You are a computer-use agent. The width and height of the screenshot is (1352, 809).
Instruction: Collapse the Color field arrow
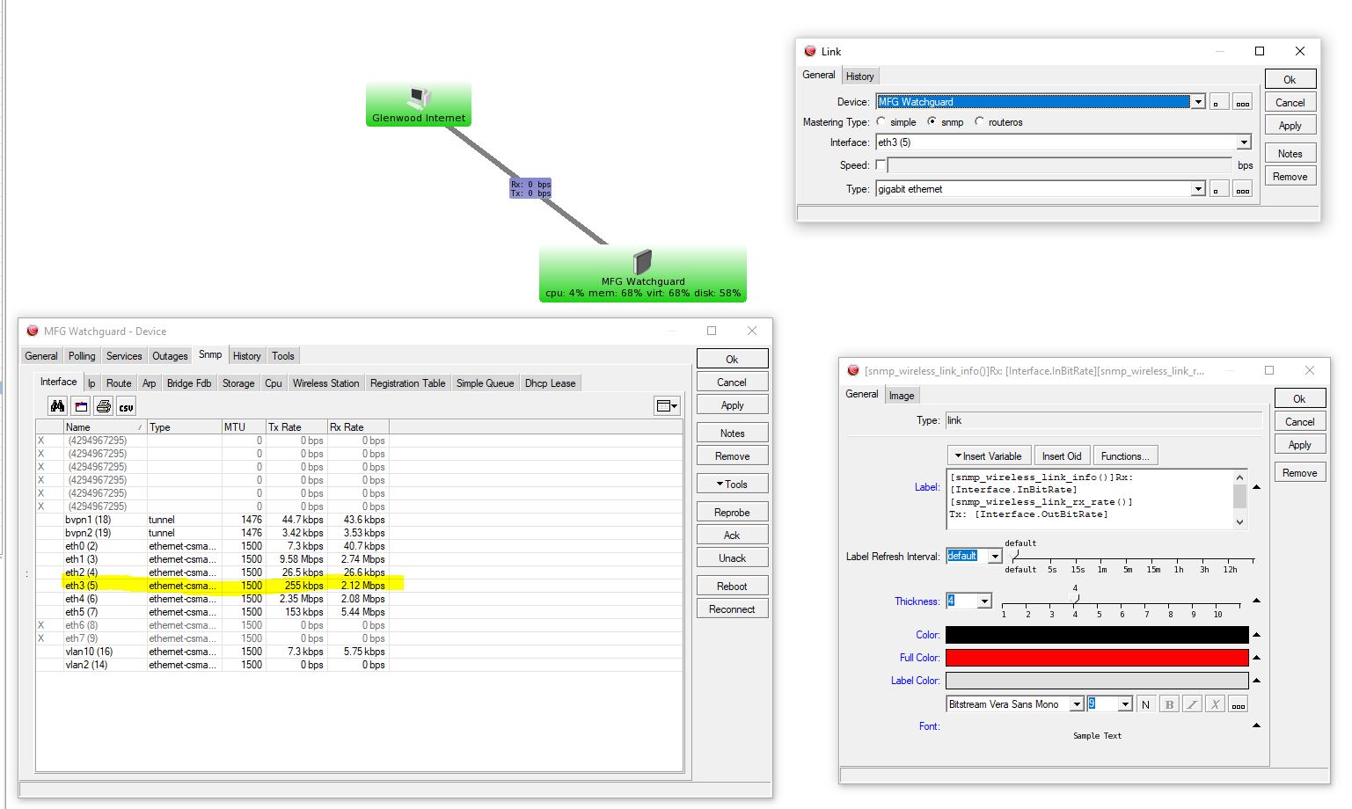coord(1256,635)
